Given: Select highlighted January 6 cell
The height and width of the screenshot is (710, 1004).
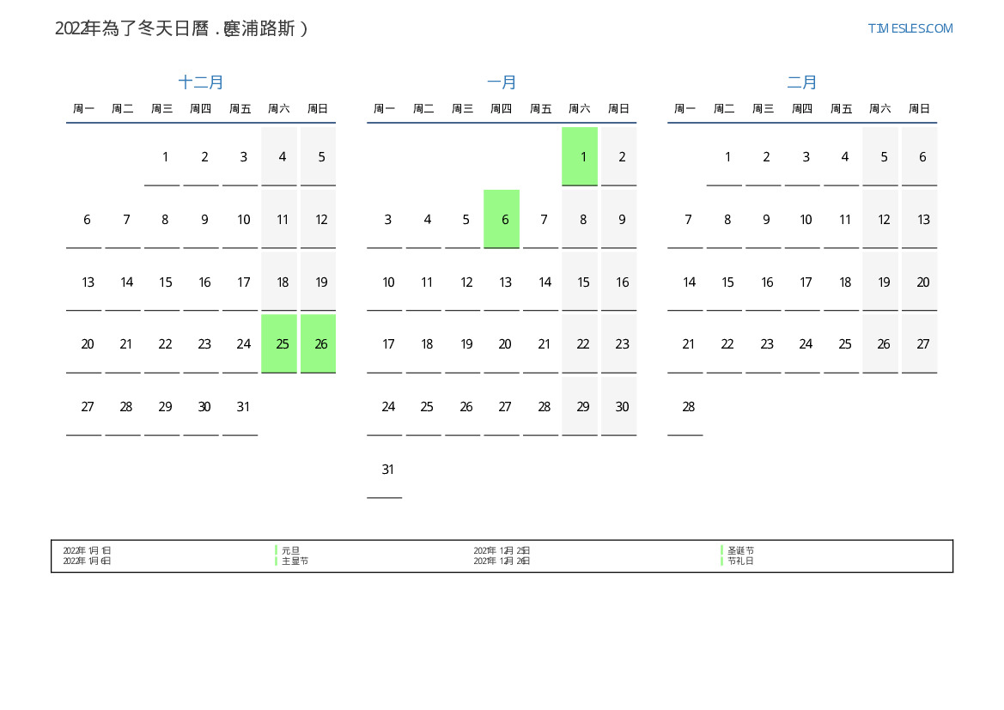Looking at the screenshot, I should 502,219.
